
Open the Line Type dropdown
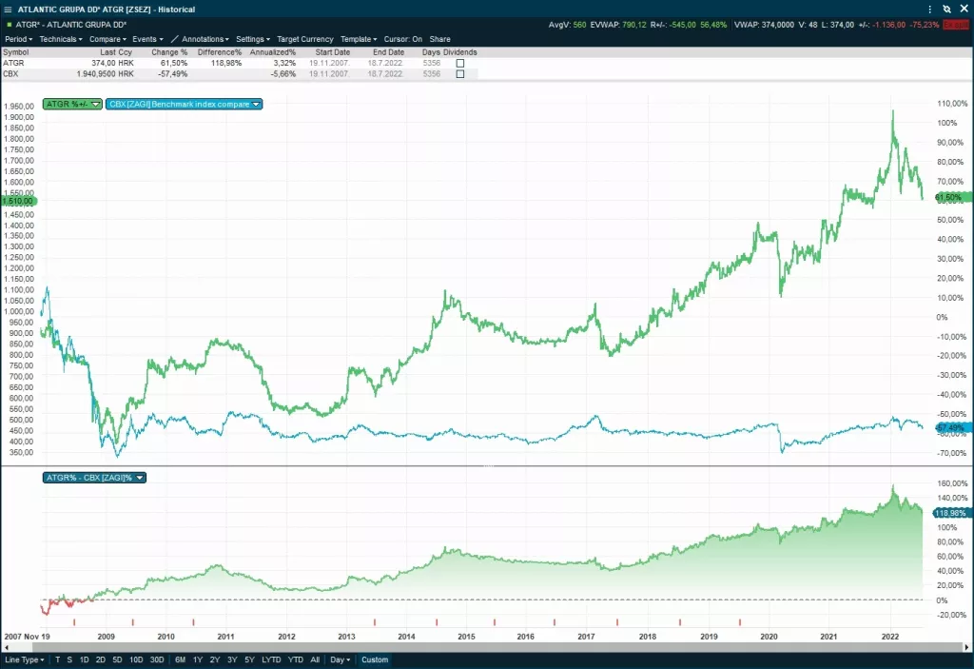[25, 659]
